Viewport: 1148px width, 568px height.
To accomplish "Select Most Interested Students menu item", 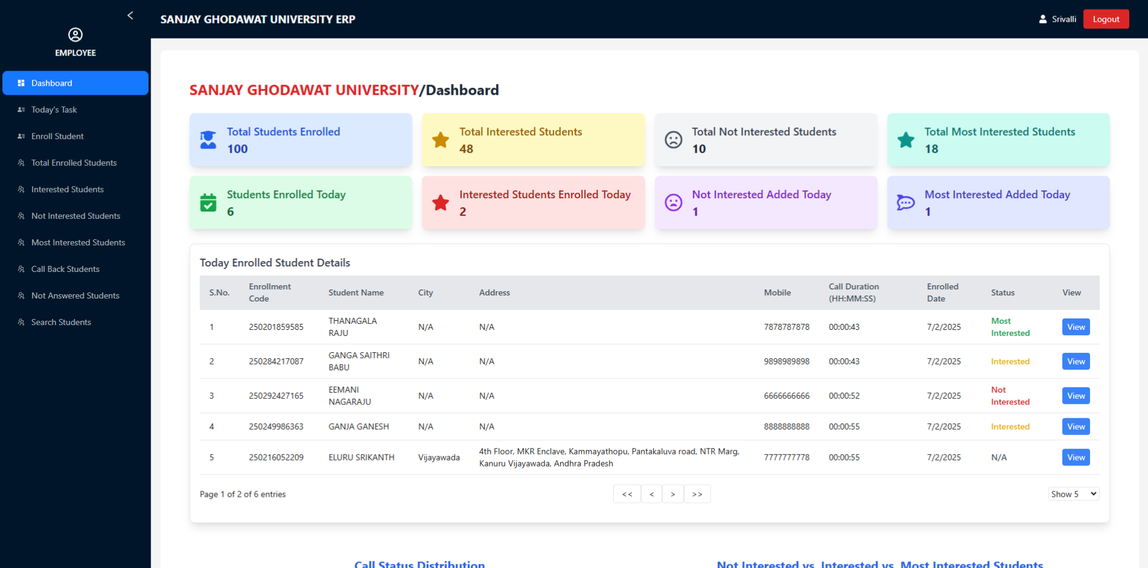I will (x=76, y=242).
